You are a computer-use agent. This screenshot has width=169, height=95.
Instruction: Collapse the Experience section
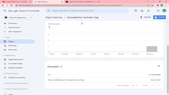(3, 55)
